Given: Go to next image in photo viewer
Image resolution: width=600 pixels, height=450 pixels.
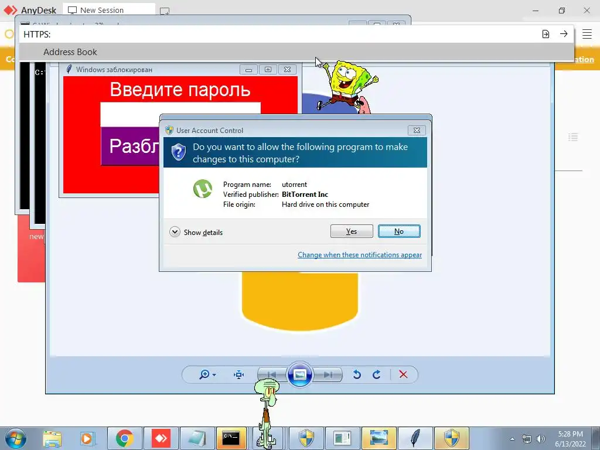Looking at the screenshot, I should [x=328, y=374].
